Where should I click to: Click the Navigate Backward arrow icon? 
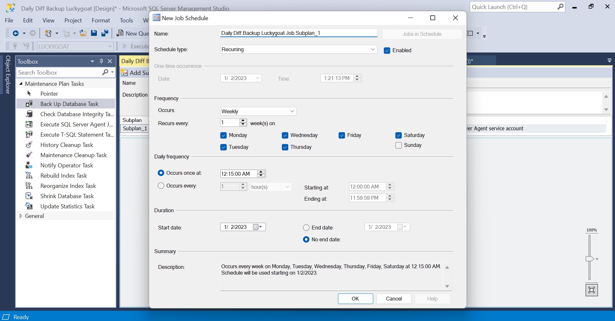coord(15,33)
